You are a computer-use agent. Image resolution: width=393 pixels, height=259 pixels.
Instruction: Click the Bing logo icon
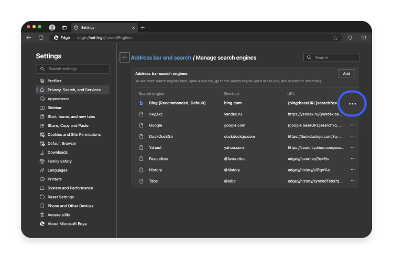[x=141, y=103]
